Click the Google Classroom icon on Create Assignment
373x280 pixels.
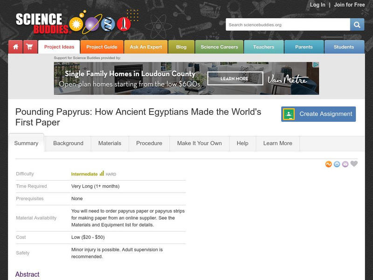tap(290, 113)
